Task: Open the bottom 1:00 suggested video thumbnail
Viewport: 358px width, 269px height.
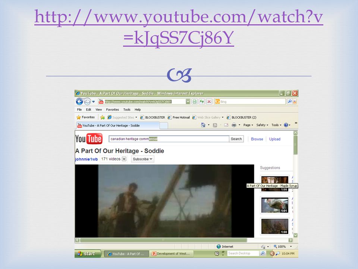Action: coord(275,226)
